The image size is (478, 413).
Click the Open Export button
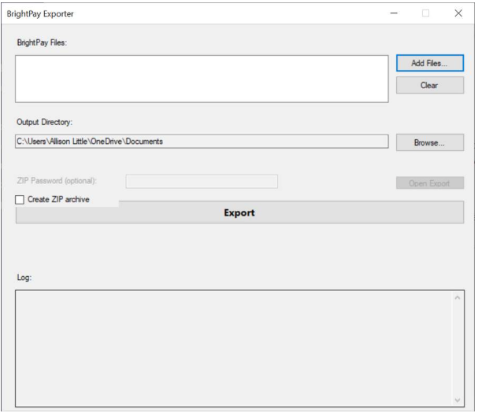[430, 183]
